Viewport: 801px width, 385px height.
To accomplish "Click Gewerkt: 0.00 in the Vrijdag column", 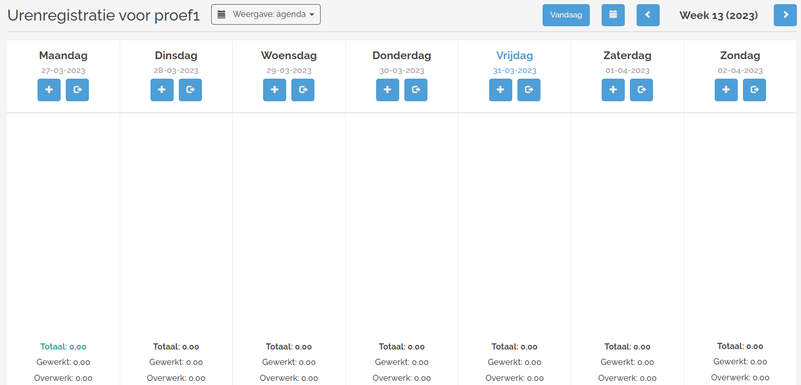I will (x=514, y=362).
